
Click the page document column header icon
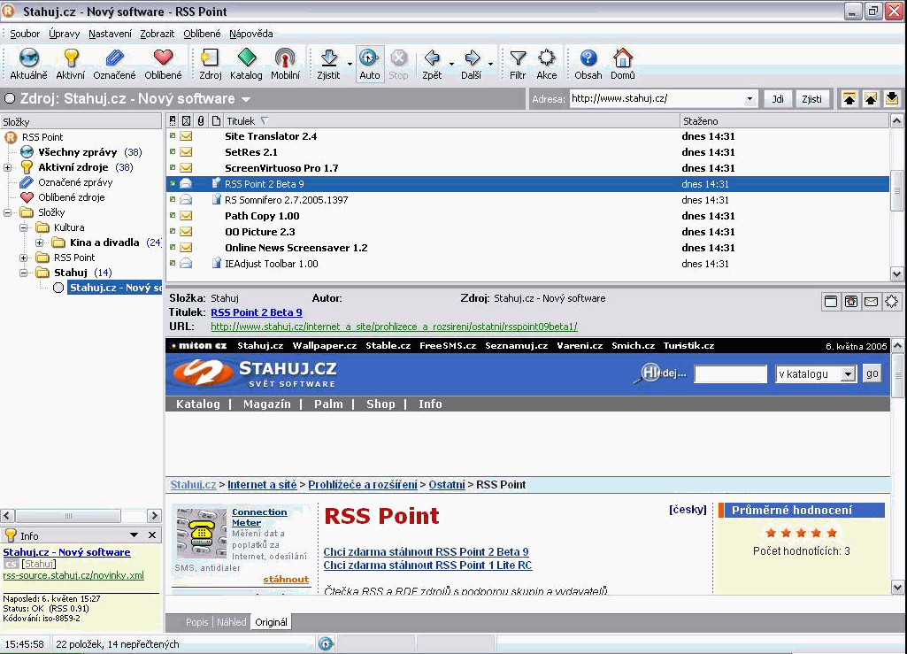216,121
